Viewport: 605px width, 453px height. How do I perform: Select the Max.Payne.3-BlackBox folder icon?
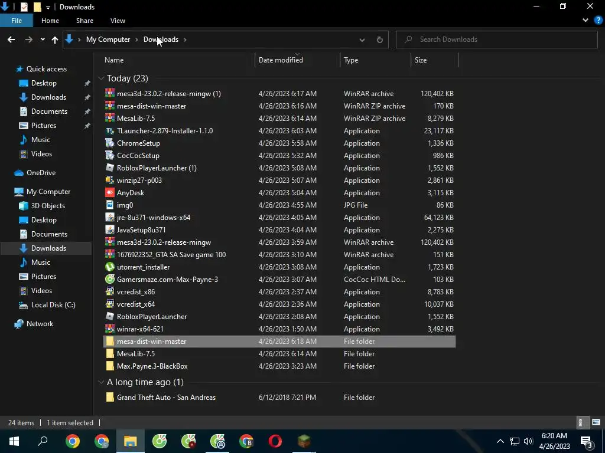[x=110, y=366]
